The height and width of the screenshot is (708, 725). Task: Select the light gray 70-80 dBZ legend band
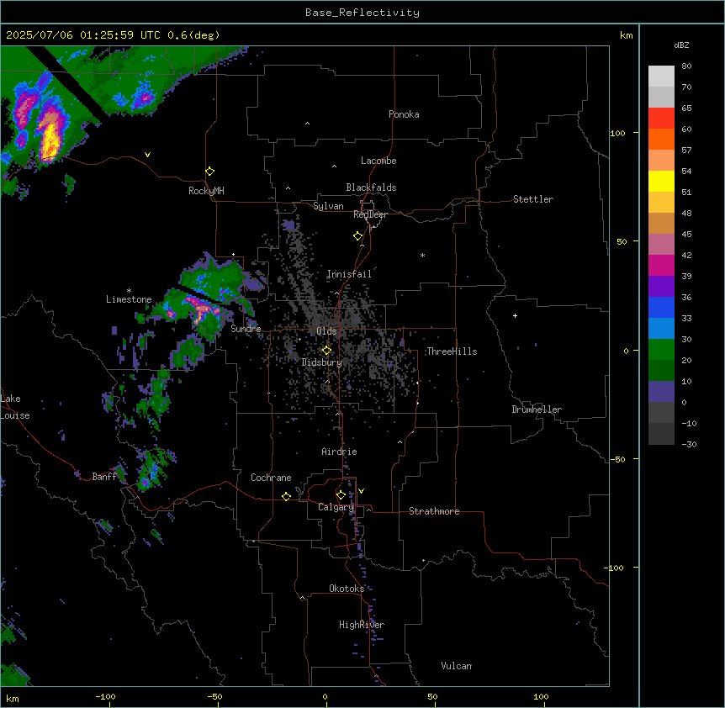pos(661,77)
